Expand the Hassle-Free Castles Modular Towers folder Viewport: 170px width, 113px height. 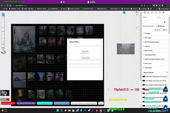tap(155, 59)
